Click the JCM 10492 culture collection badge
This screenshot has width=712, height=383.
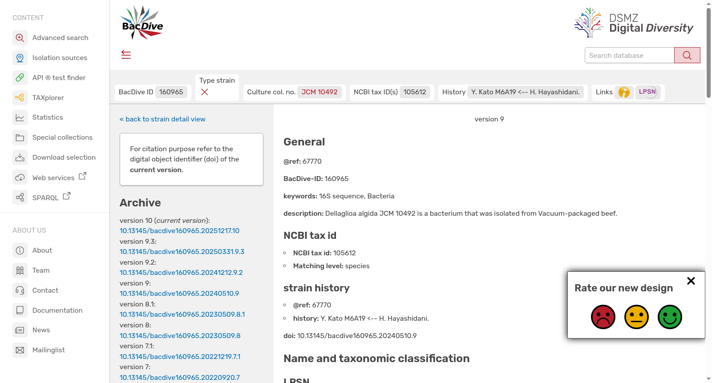320,92
